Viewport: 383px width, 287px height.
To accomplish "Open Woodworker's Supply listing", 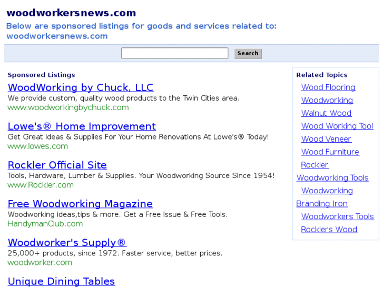I will [67, 243].
